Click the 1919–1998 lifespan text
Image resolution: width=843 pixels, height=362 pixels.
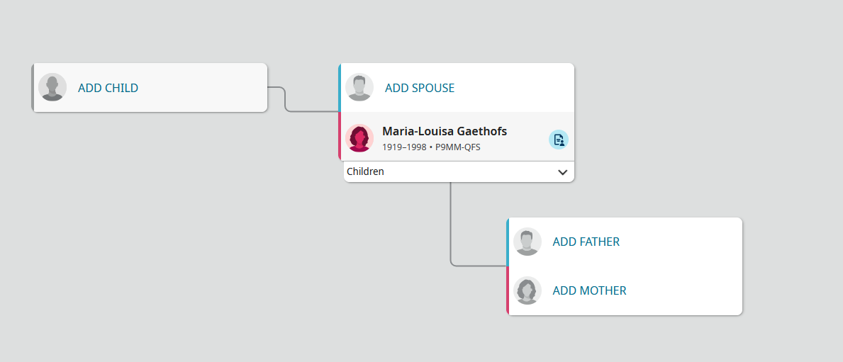coord(404,147)
